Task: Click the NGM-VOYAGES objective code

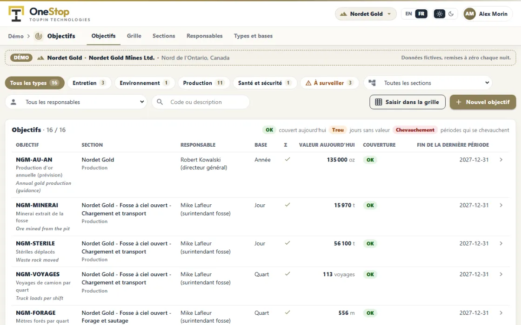Action: tap(38, 274)
